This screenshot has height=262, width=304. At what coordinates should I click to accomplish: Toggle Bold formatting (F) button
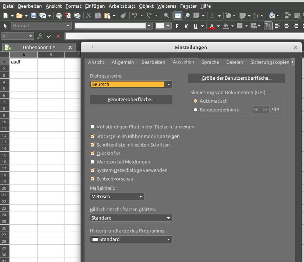(x=177, y=26)
